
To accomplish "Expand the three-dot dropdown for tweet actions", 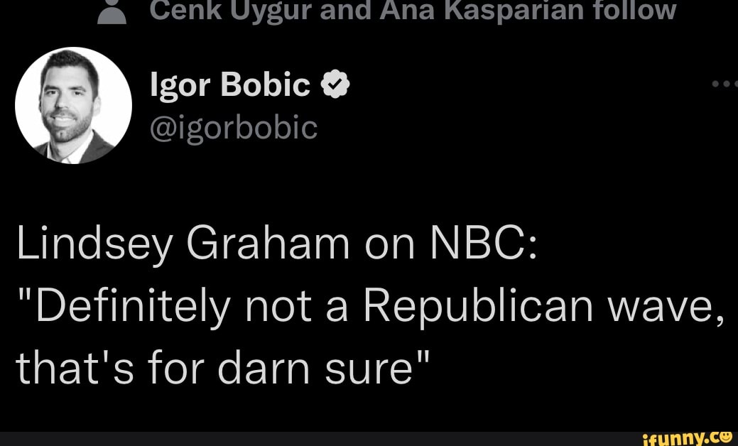I will (724, 82).
